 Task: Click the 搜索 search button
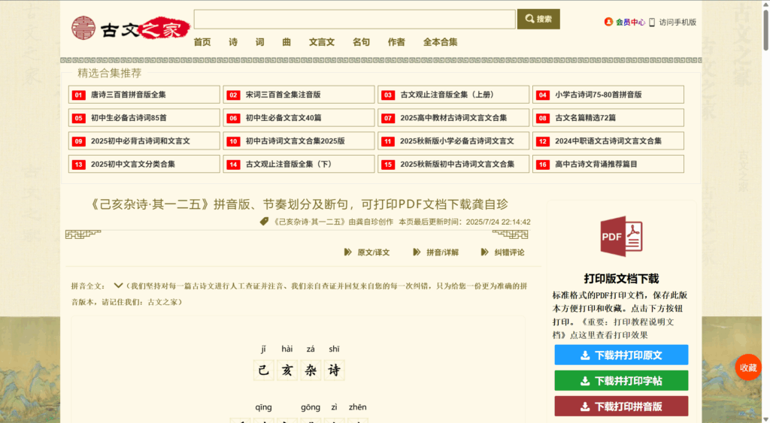coord(538,19)
